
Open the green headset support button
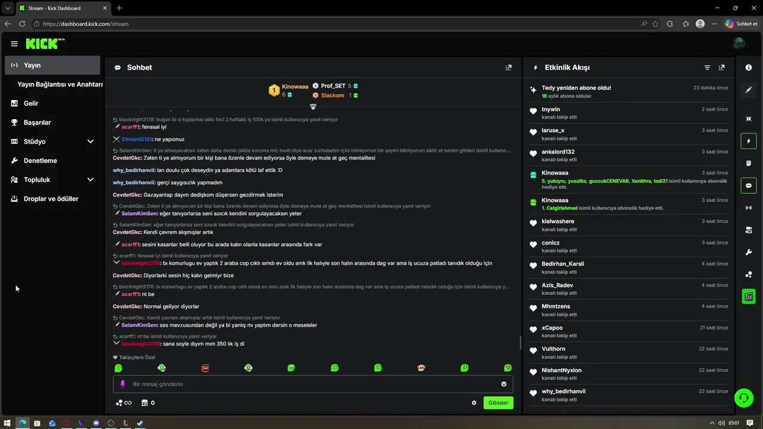(744, 397)
